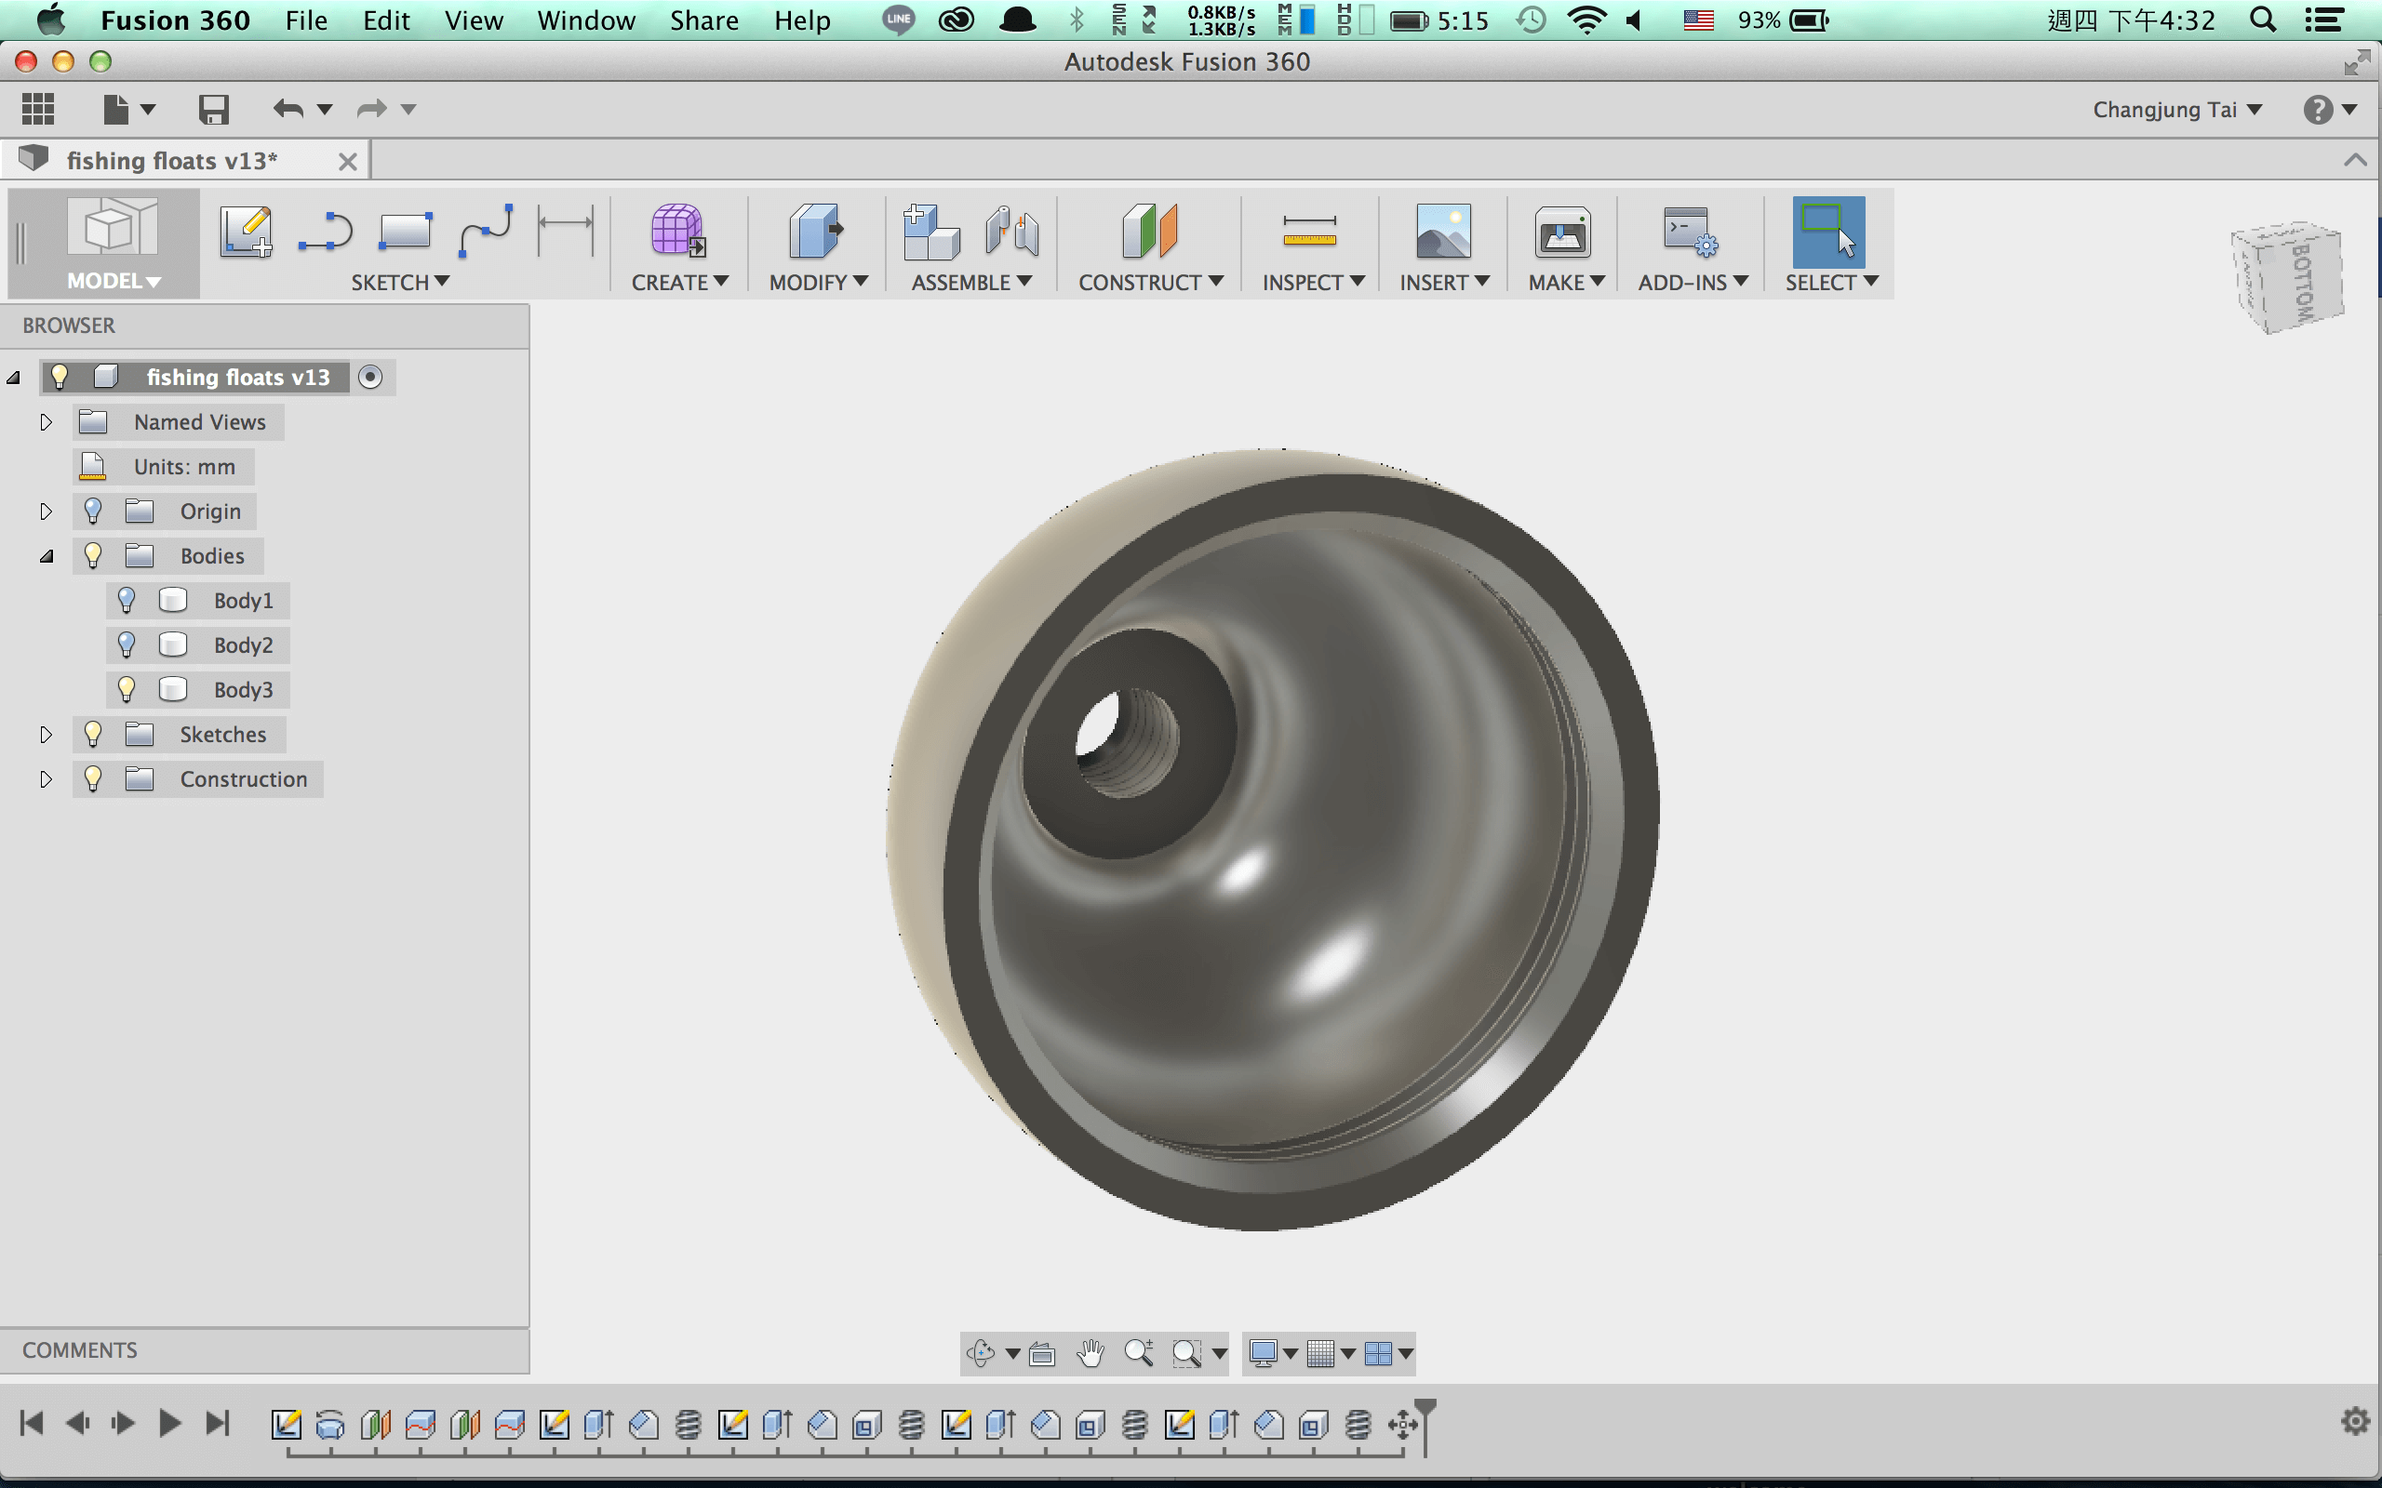Click the Joint assemble icon

(x=1011, y=232)
